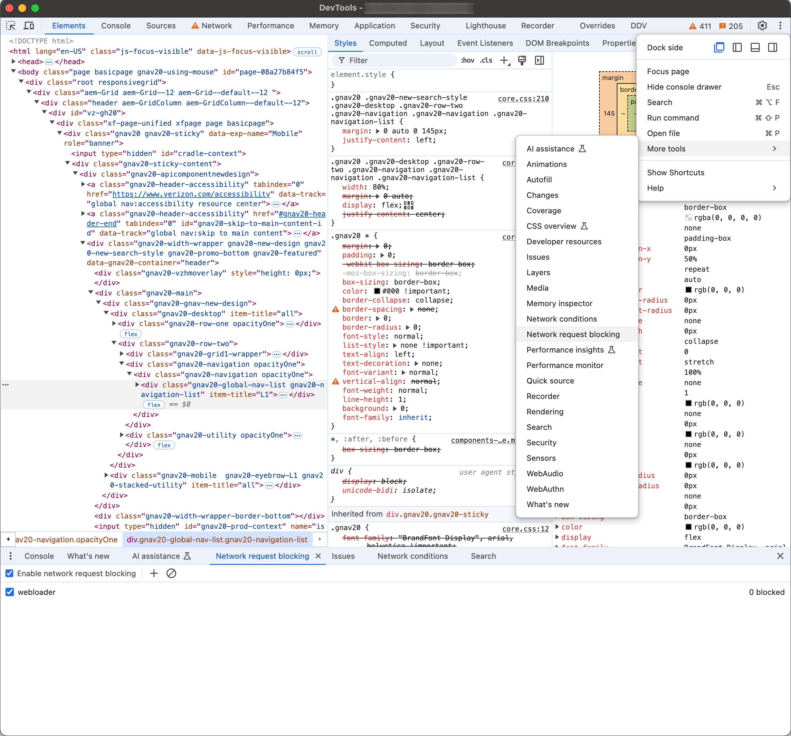Click the div.gnav20.gnav20-sticky inherited link
791x736 pixels.
click(x=437, y=514)
